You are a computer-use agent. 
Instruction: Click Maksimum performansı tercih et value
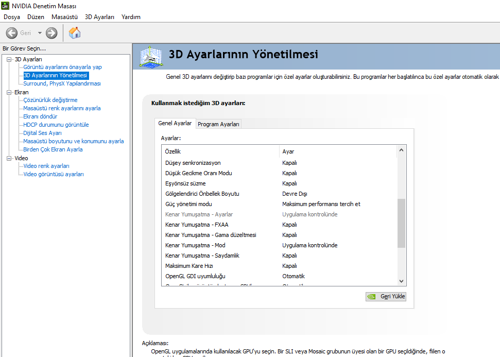point(321,204)
